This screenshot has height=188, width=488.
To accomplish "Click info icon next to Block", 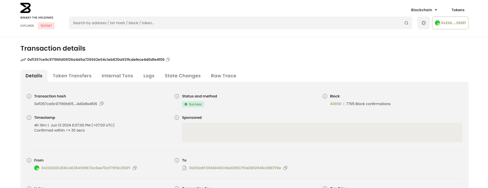I will [325, 96].
